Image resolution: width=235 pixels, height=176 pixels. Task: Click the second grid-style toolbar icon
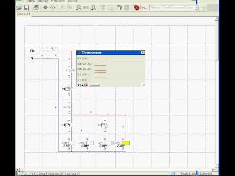[x=111, y=8]
